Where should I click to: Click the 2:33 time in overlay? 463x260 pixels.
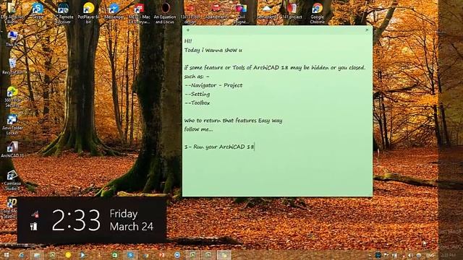tap(76, 220)
